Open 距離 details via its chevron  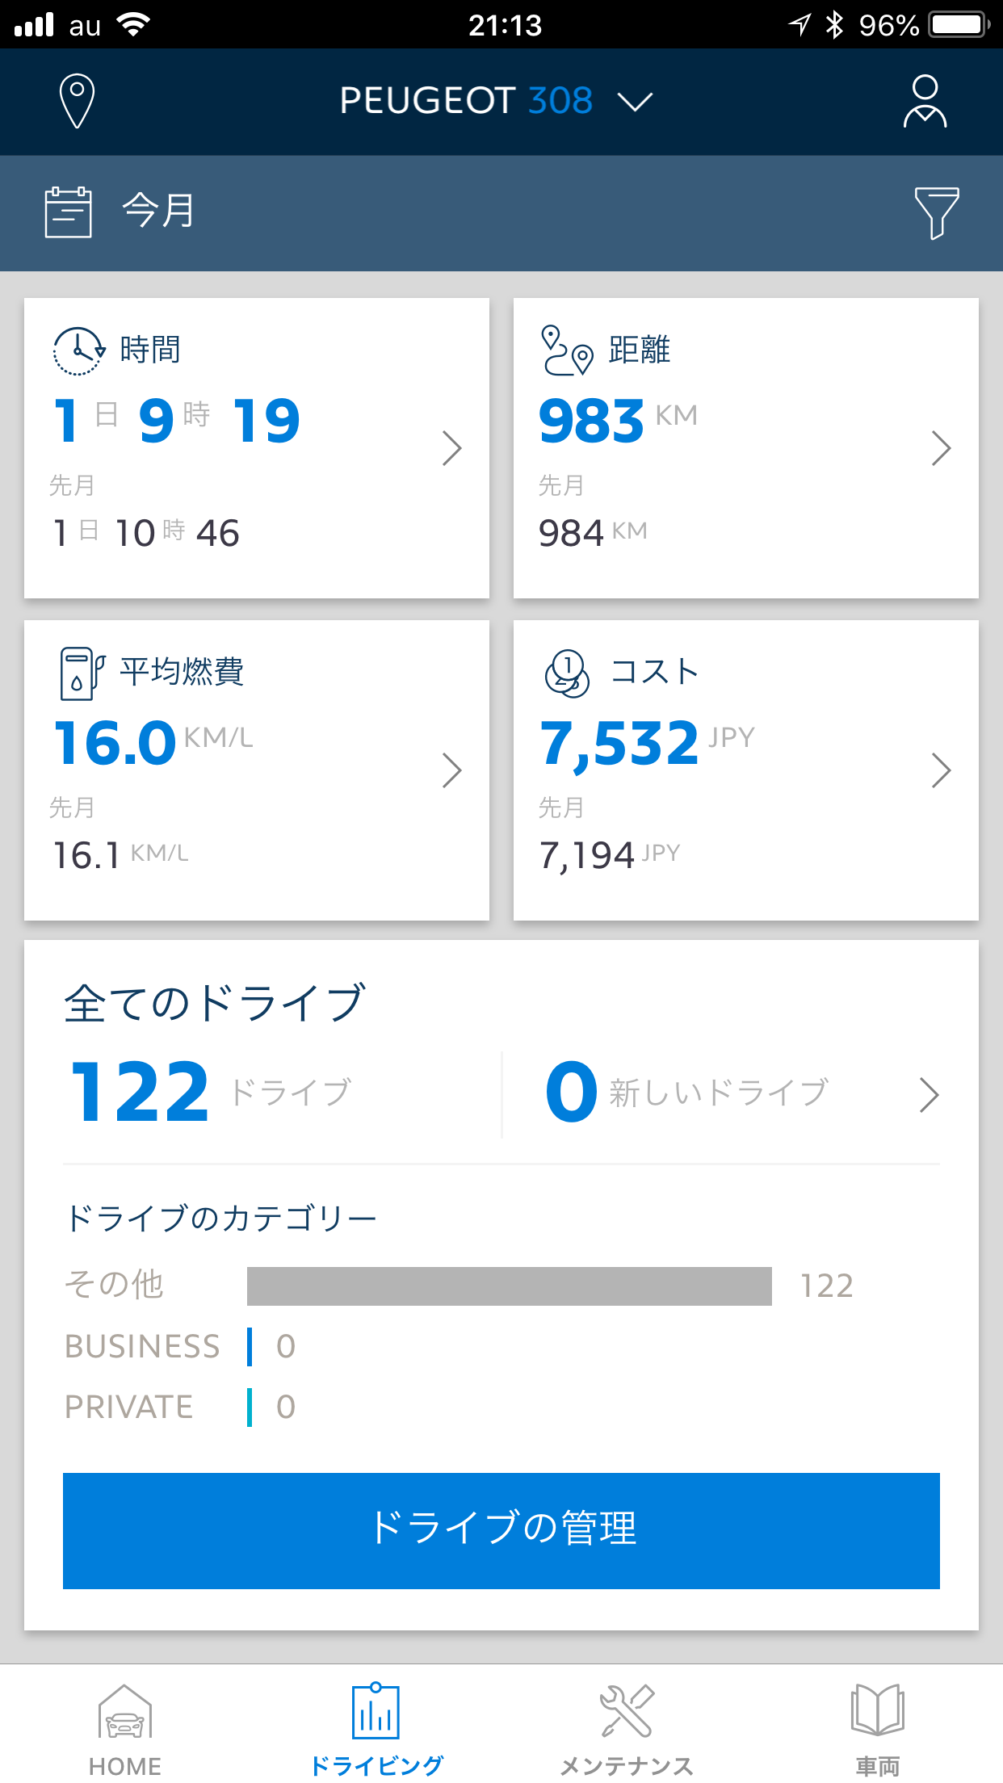(941, 448)
